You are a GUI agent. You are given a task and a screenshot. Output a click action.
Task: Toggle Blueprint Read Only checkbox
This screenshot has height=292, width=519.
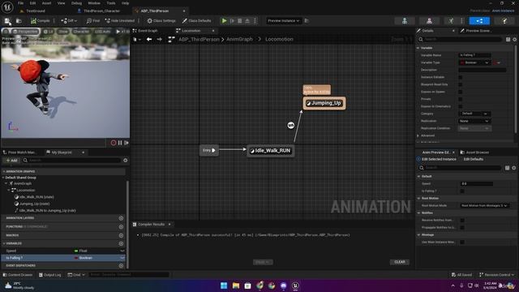tap(461, 84)
